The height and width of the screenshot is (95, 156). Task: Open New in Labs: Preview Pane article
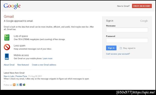tap(15, 76)
